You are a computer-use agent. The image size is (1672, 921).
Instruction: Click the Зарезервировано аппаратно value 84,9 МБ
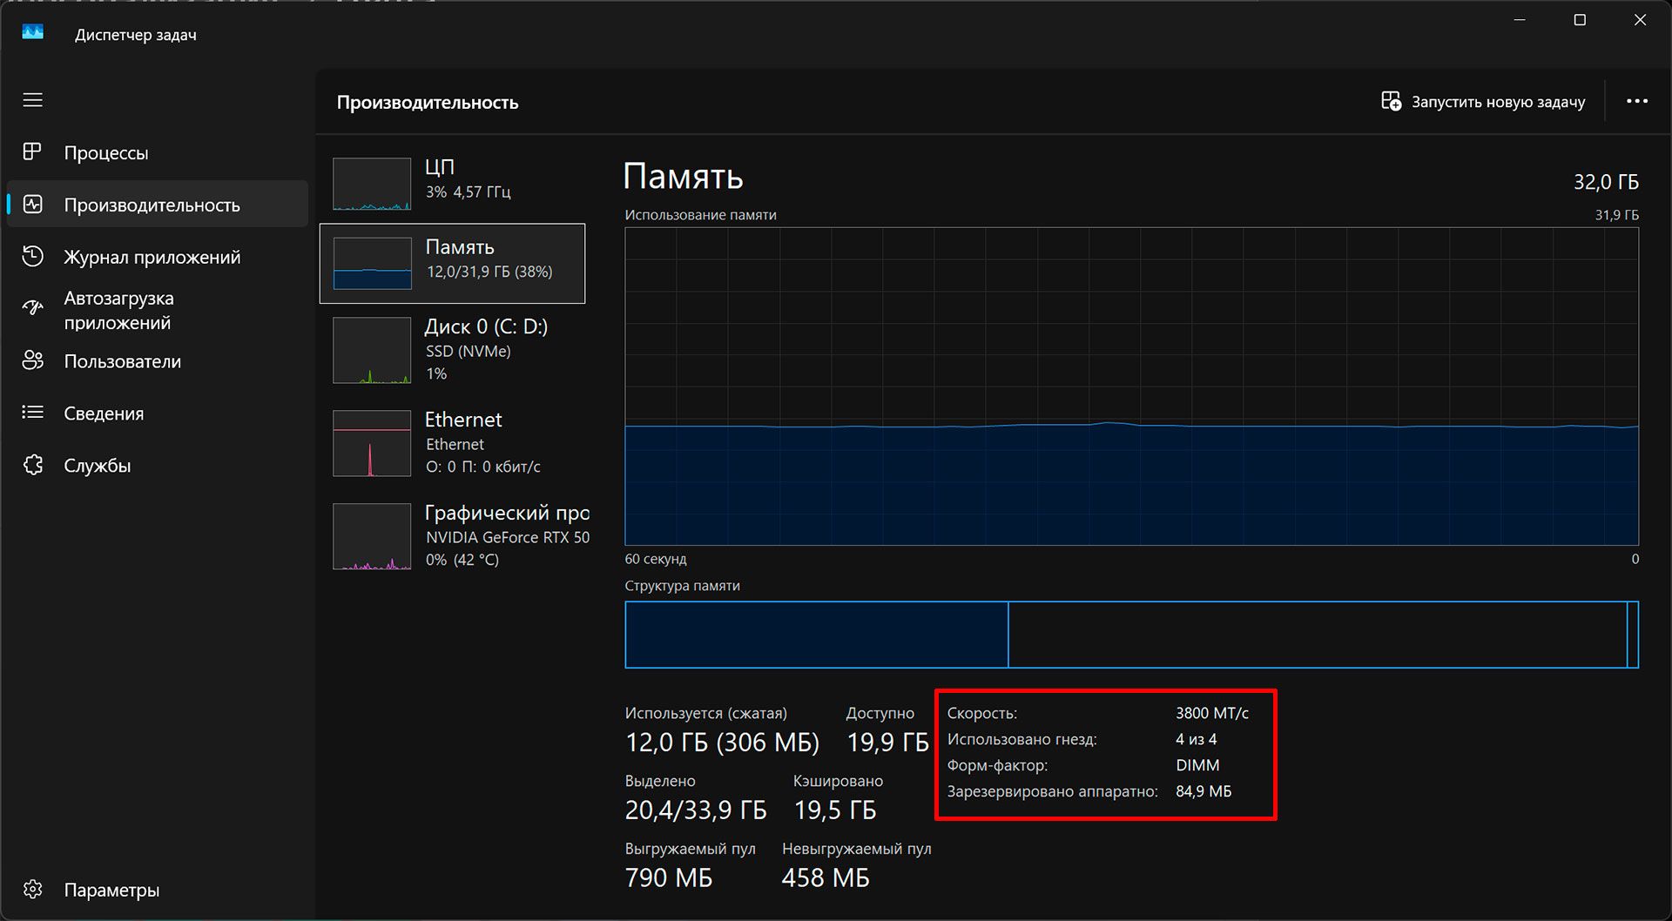click(x=1203, y=791)
